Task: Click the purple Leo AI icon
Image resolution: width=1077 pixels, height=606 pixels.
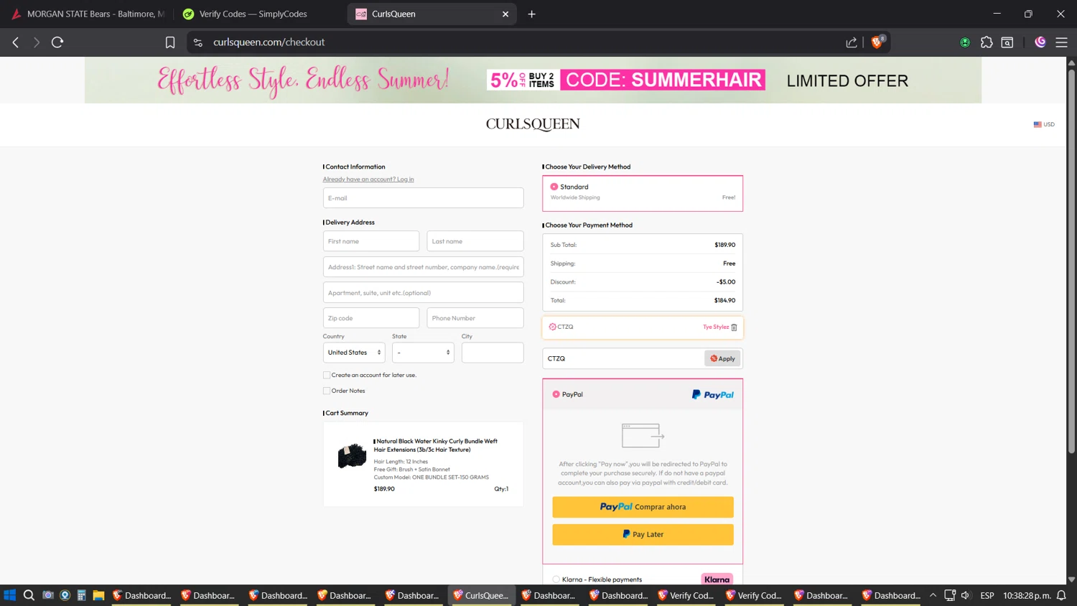Action: pos(1040,42)
